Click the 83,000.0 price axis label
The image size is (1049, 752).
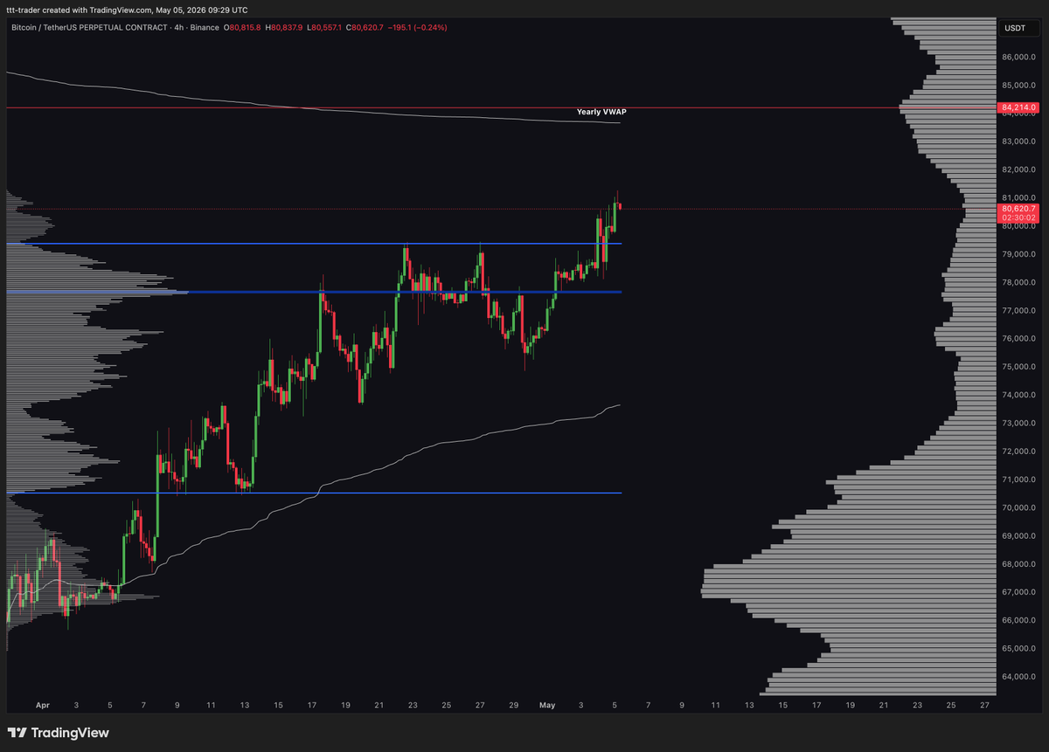point(1019,141)
